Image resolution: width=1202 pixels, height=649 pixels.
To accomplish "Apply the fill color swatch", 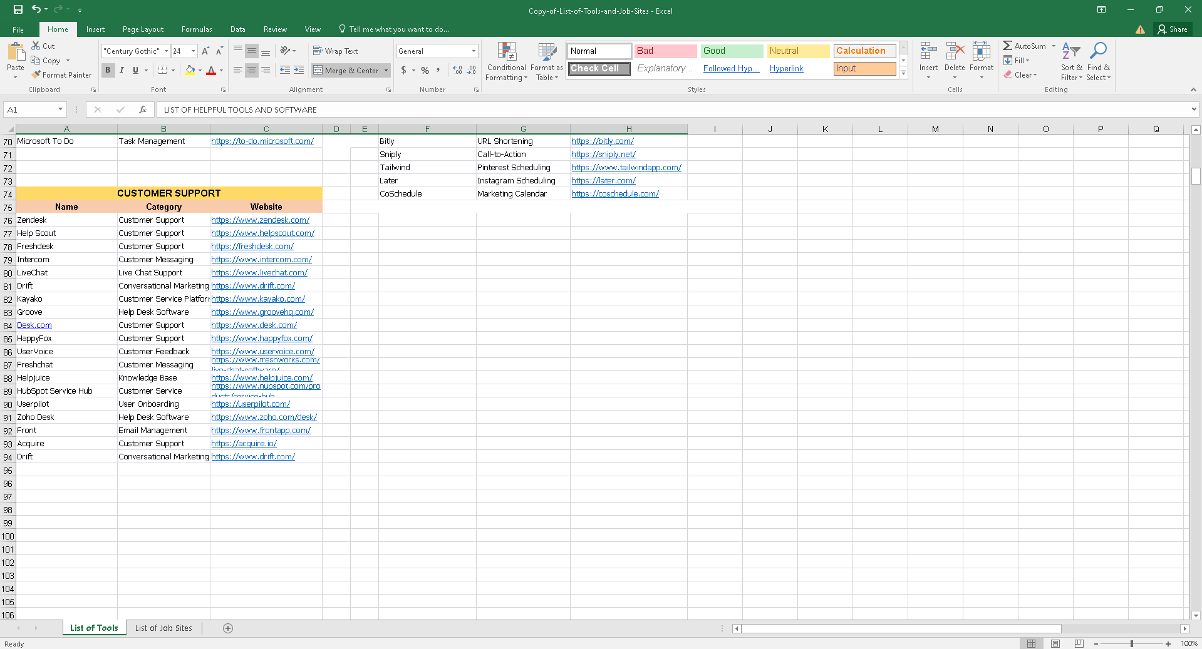I will (190, 70).
